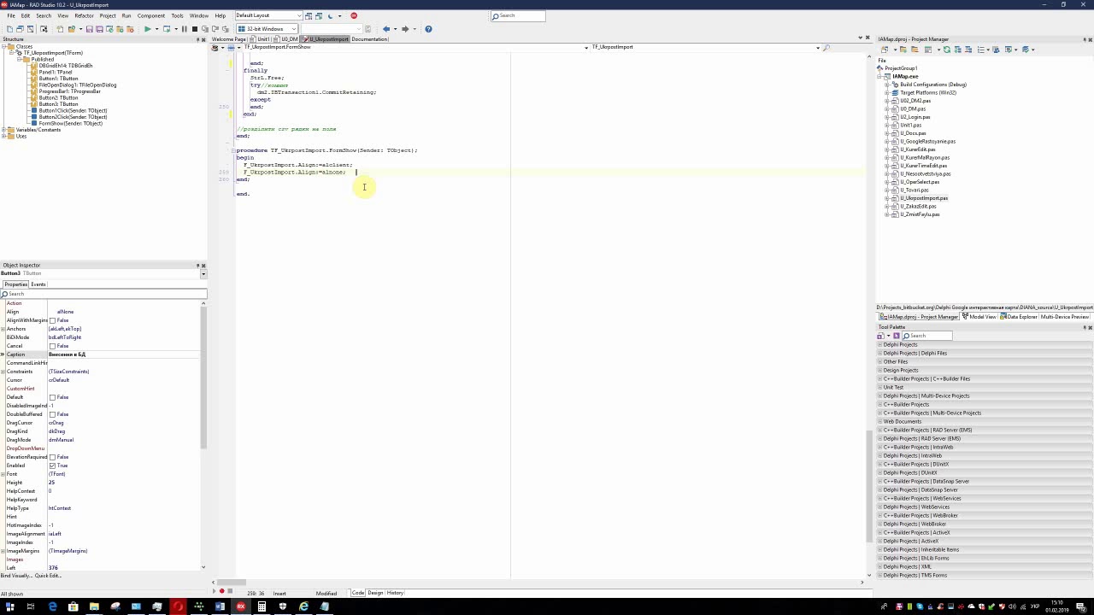Toggle the DoubleBuffered checkbox
Screen dimensions: 1094x615
[x=52, y=414]
